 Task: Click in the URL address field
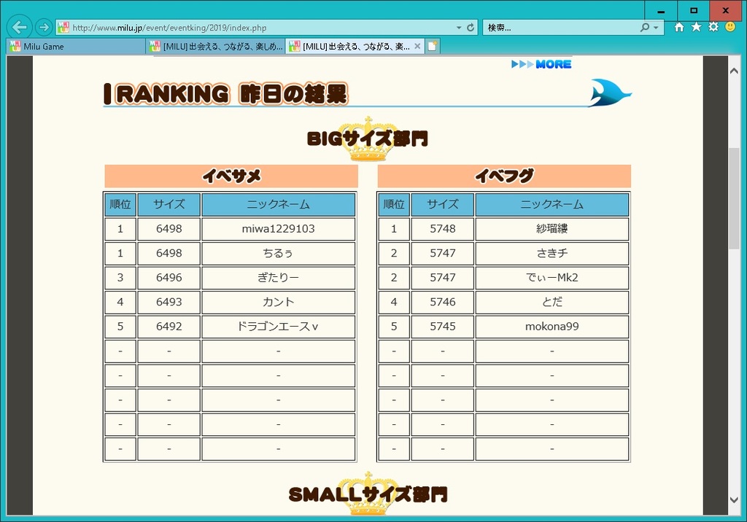[x=255, y=28]
